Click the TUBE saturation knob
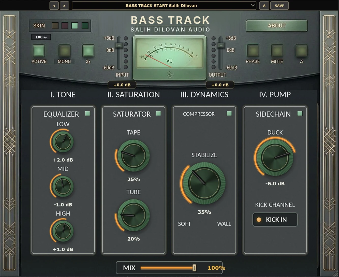The height and width of the screenshot is (277, 339). pos(134,215)
